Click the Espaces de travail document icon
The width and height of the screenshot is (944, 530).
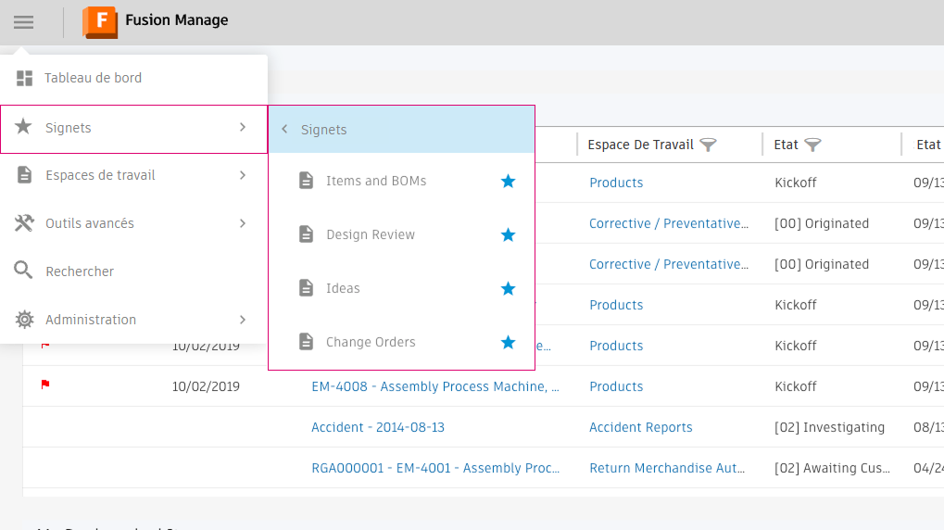pos(25,175)
